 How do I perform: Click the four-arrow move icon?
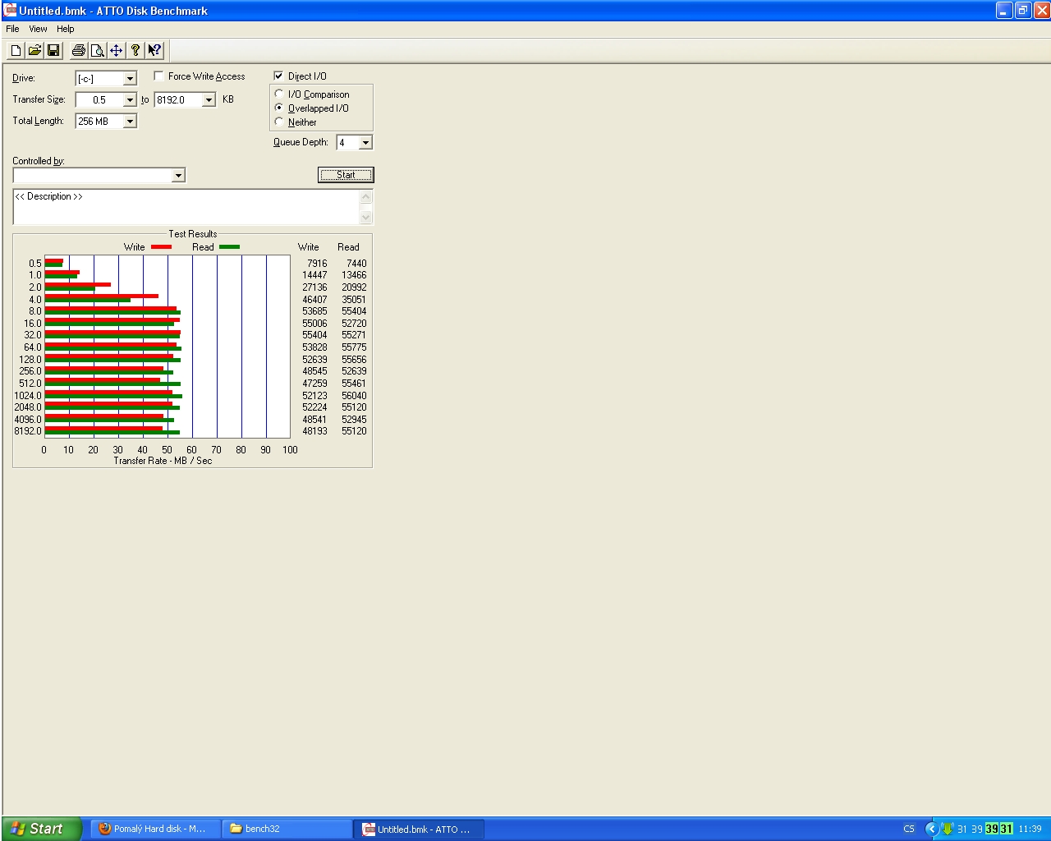116,50
